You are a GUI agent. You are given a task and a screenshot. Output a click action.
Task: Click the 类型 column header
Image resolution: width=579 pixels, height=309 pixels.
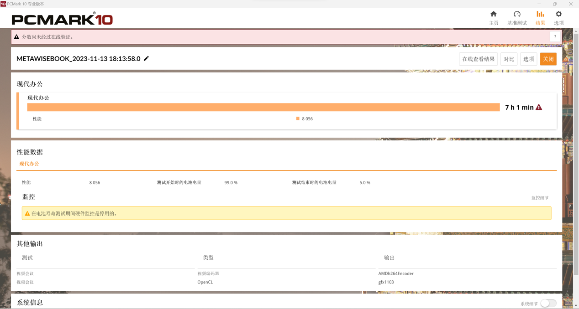[x=208, y=257]
